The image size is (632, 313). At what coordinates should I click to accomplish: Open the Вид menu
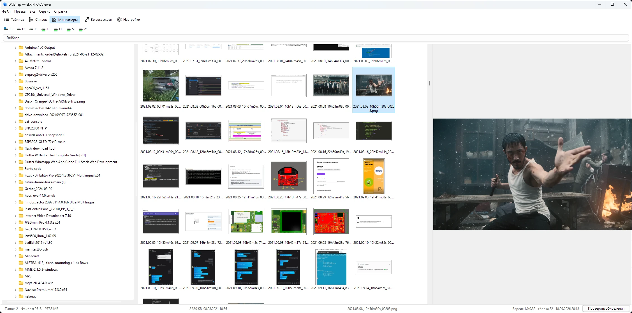tap(32, 11)
